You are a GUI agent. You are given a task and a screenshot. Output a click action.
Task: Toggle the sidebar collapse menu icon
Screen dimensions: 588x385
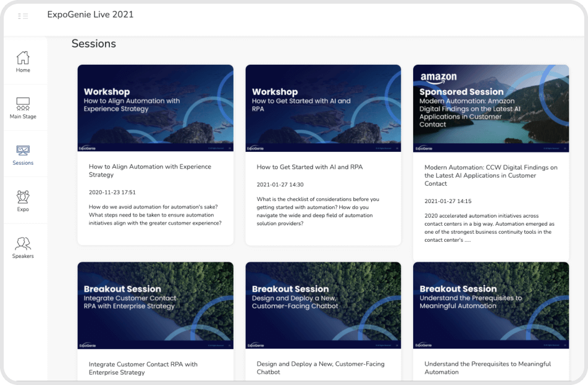click(23, 16)
